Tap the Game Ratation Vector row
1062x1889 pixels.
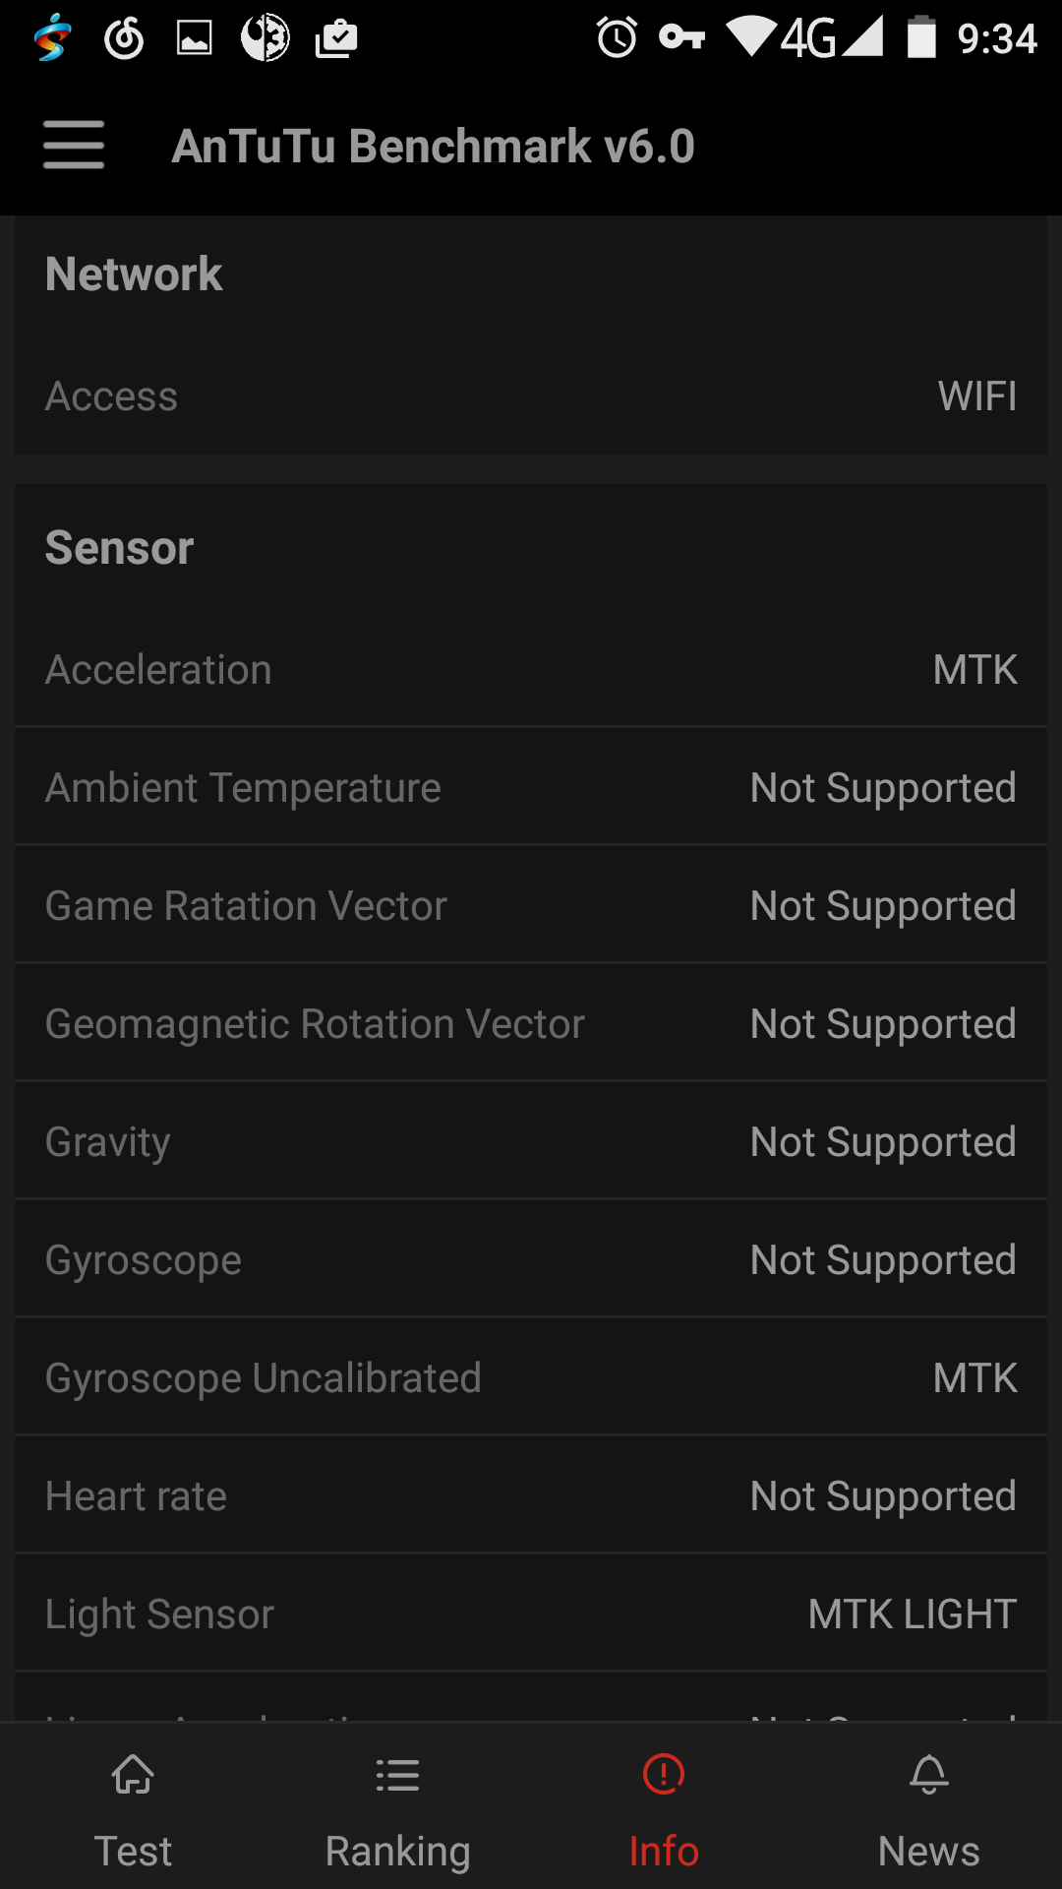[x=531, y=906]
